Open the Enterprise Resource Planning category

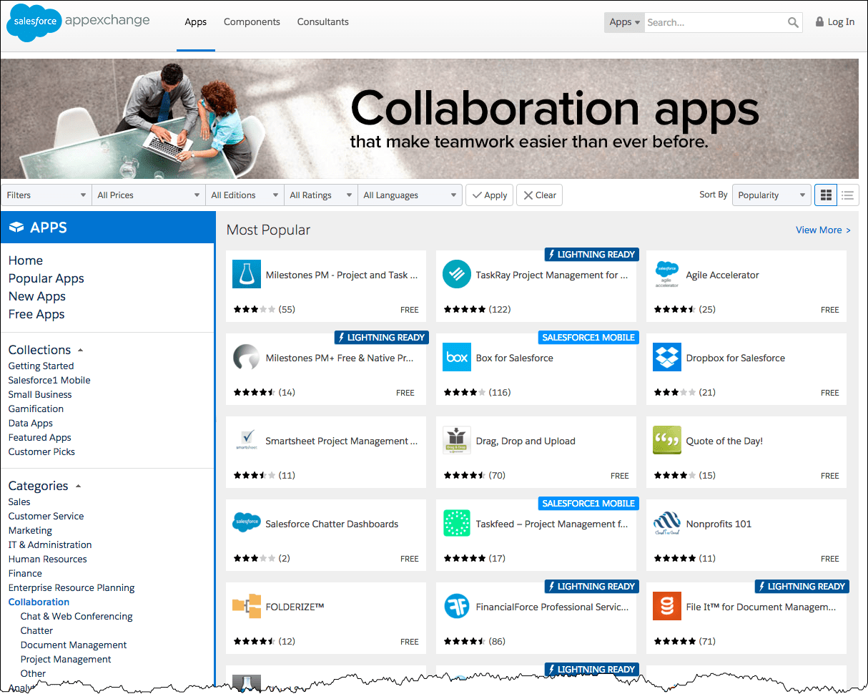click(71, 587)
